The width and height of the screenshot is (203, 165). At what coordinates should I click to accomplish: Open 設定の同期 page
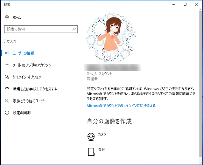[x=21, y=113]
